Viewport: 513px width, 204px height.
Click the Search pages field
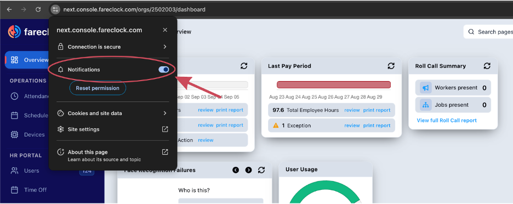click(x=488, y=32)
